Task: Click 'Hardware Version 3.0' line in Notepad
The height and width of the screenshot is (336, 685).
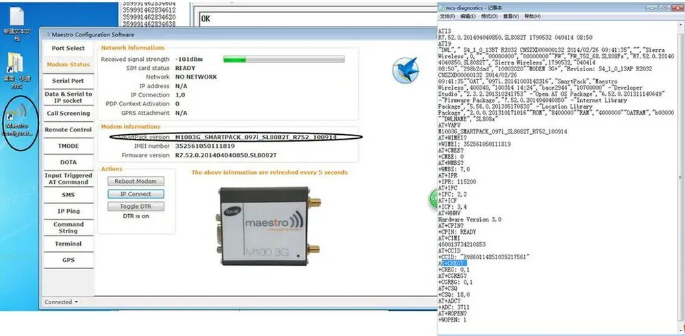Action: [x=470, y=220]
